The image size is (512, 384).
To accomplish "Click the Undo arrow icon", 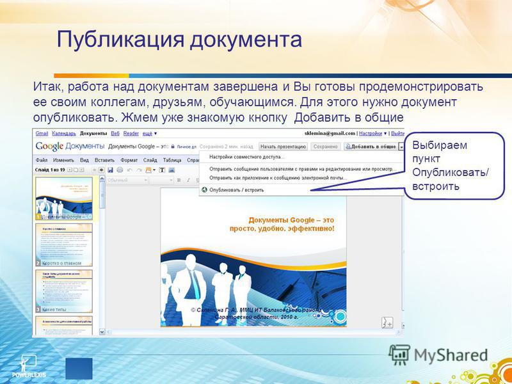I will pos(130,170).
